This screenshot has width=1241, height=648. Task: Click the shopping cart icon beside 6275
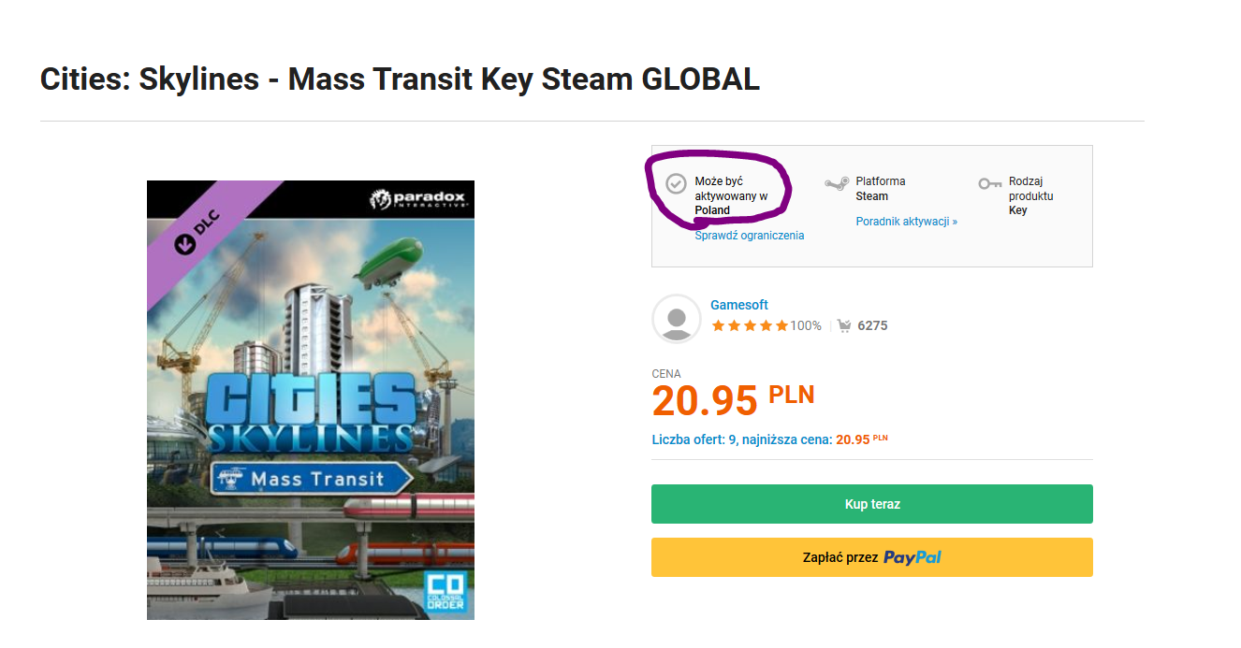click(x=844, y=325)
